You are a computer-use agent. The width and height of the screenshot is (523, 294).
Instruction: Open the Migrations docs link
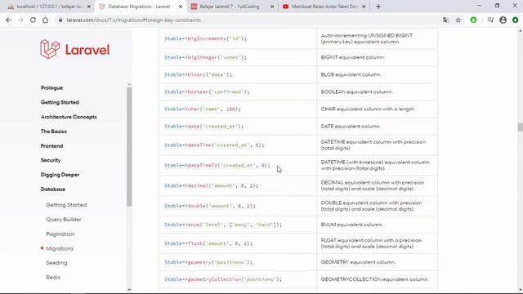coord(60,248)
